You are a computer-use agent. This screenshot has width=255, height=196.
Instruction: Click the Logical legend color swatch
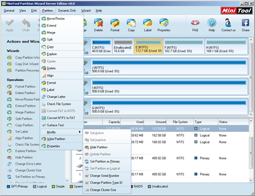point(34,187)
